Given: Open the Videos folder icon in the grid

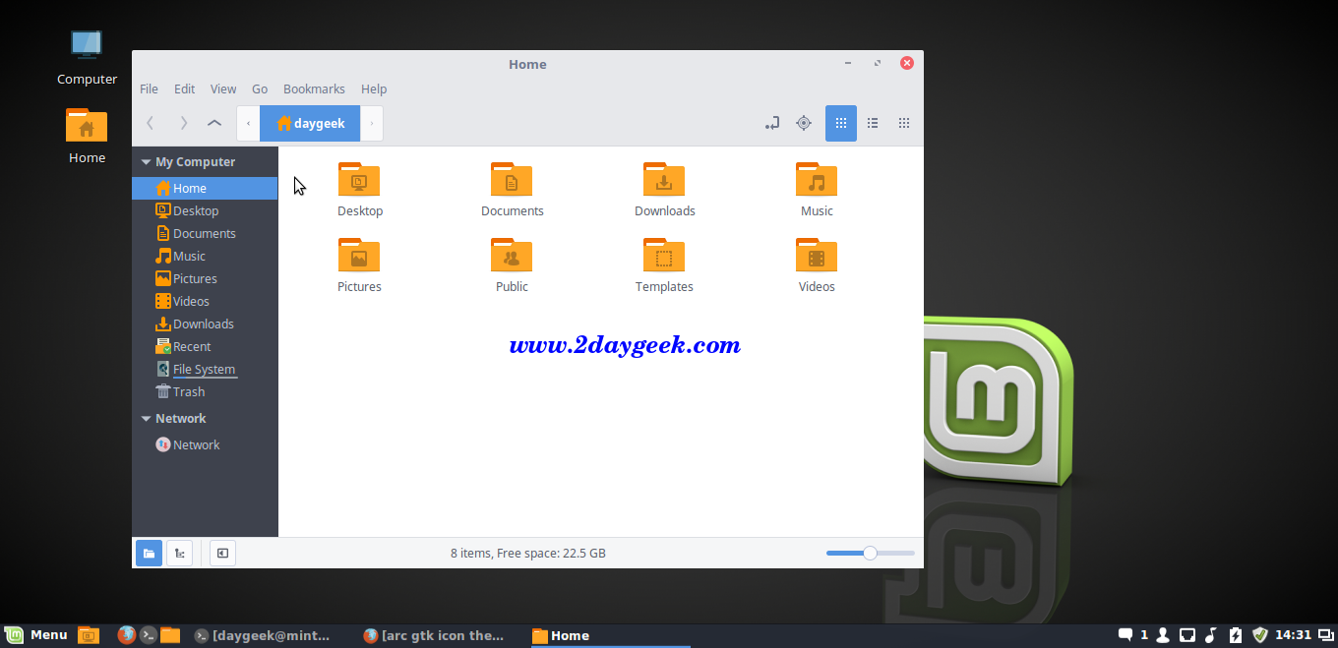Looking at the screenshot, I should [817, 256].
